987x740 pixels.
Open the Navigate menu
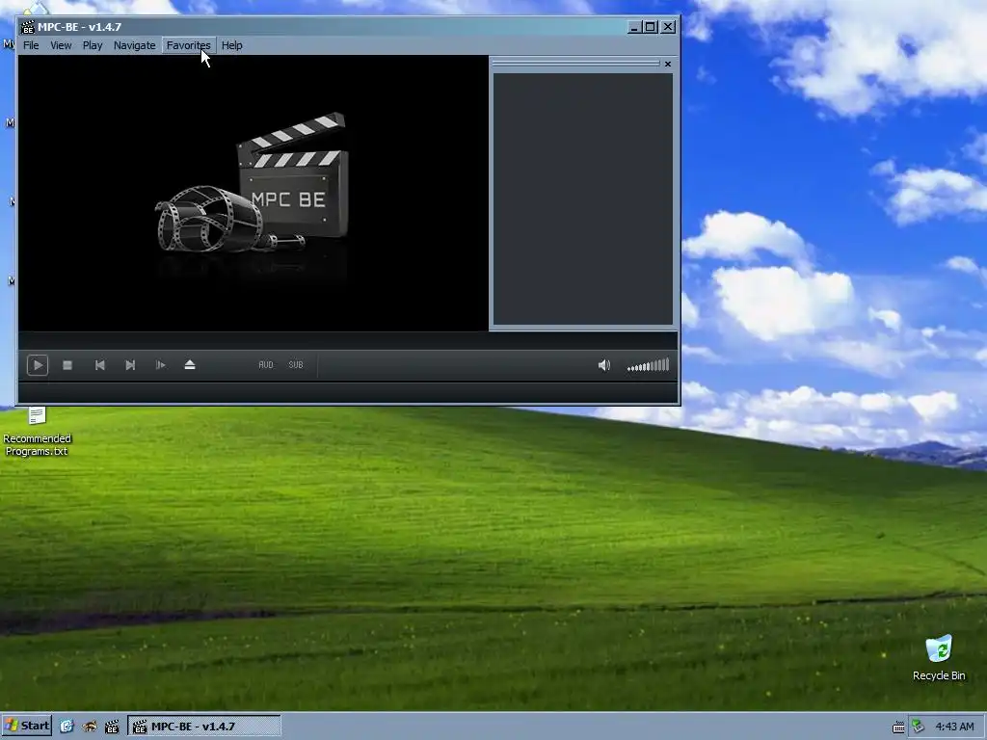tap(135, 45)
